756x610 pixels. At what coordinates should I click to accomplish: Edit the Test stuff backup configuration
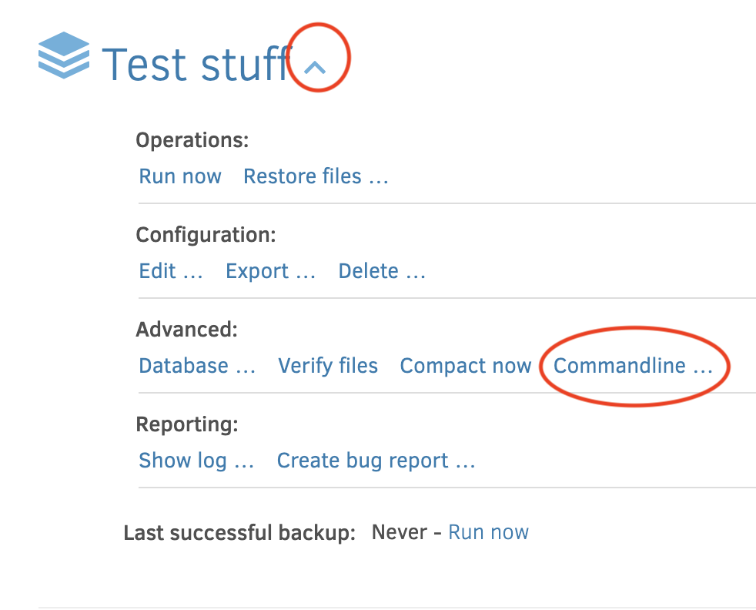[169, 270]
